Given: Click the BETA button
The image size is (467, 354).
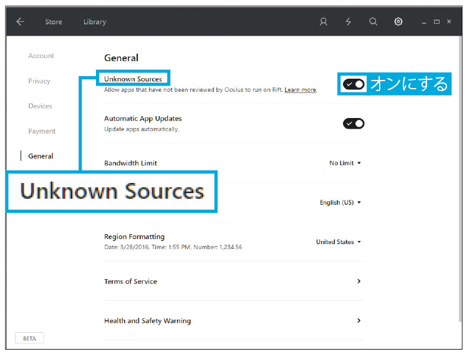Looking at the screenshot, I should [x=29, y=338].
